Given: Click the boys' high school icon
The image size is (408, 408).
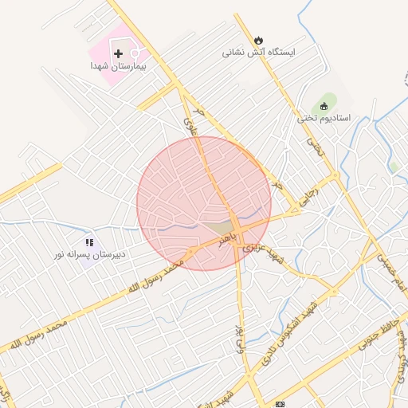Looking at the screenshot, I should [x=89, y=242].
